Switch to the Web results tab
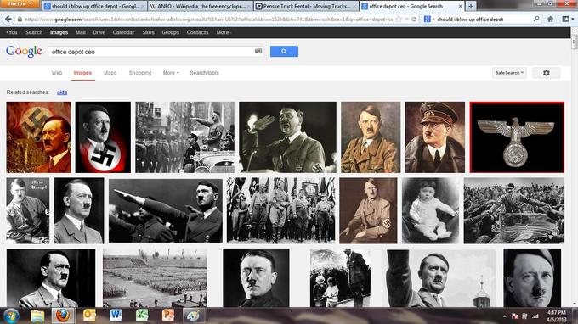This screenshot has height=324, width=578. point(57,73)
